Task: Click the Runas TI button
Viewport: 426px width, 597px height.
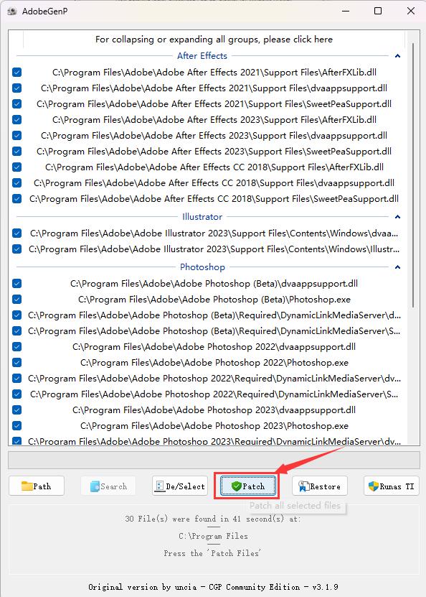Action: (x=392, y=486)
